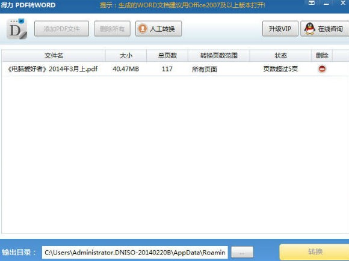349x261 pixels.
Task: Click the orange person icon on 人工转换
Action: (x=143, y=28)
